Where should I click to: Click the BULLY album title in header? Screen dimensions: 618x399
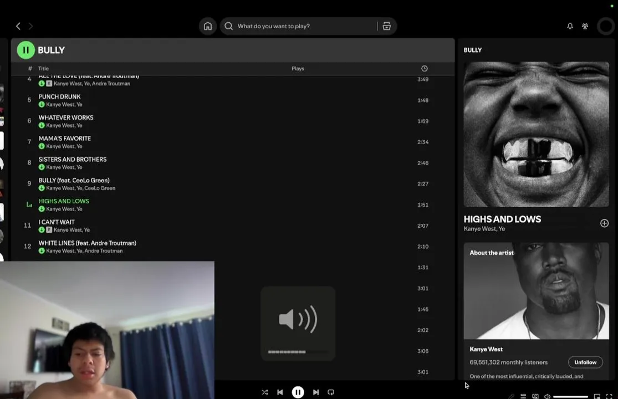click(51, 50)
